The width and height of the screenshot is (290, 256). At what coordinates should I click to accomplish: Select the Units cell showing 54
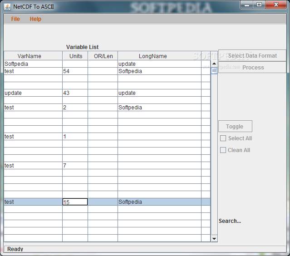75,71
